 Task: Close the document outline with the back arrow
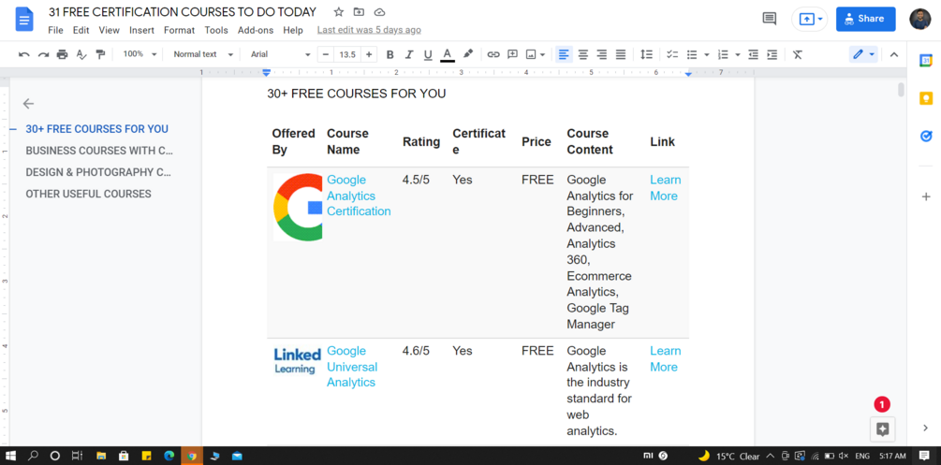[x=28, y=104]
